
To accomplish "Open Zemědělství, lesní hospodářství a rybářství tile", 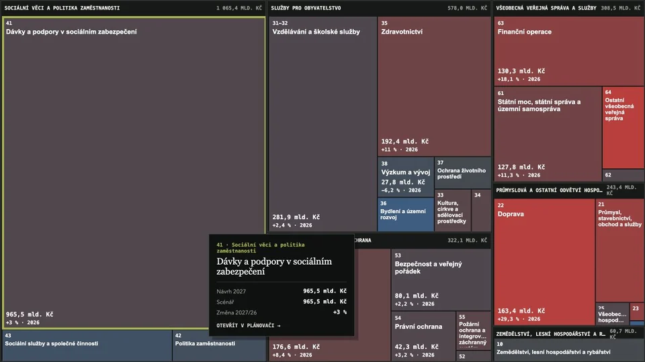I will (569, 351).
